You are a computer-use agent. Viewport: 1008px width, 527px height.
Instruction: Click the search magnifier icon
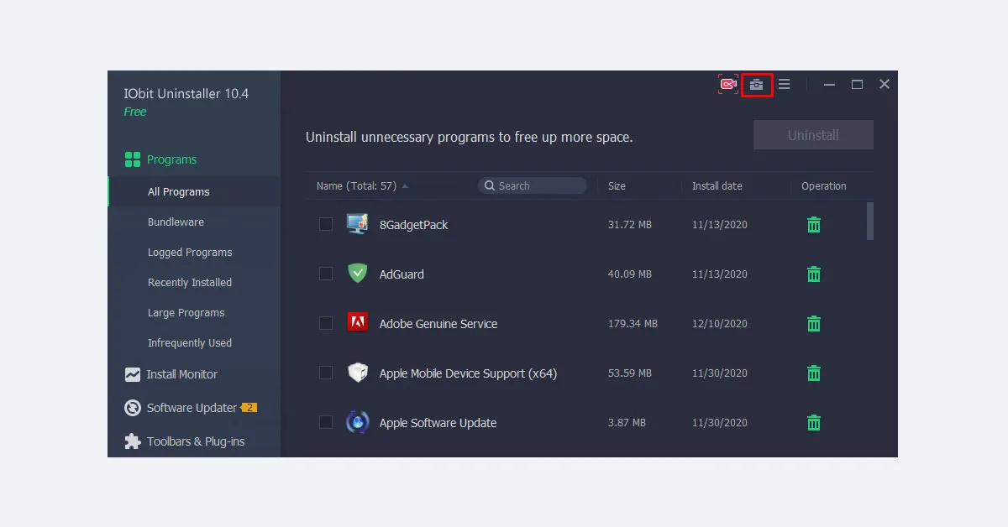tap(489, 185)
